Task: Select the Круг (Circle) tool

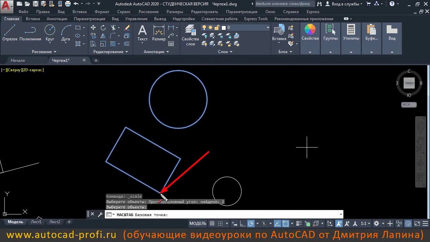Action: click(50, 33)
